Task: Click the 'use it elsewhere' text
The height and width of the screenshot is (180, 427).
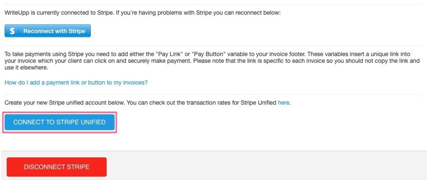Action: pyautogui.click(x=25, y=67)
